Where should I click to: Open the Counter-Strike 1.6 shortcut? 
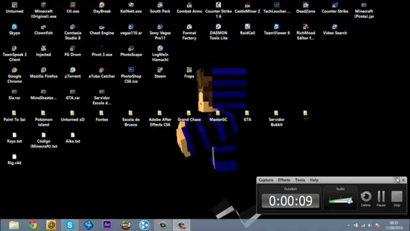(x=218, y=10)
